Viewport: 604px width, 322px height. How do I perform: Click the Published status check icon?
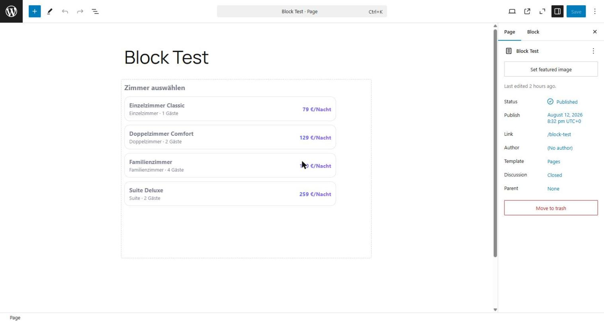550,102
